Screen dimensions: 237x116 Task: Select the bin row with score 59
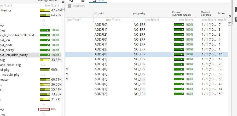[x=146, y=79]
